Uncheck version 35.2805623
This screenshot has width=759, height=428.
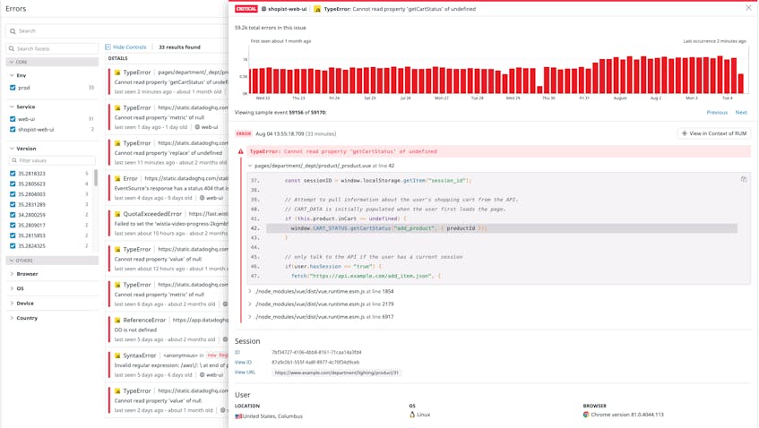point(13,184)
